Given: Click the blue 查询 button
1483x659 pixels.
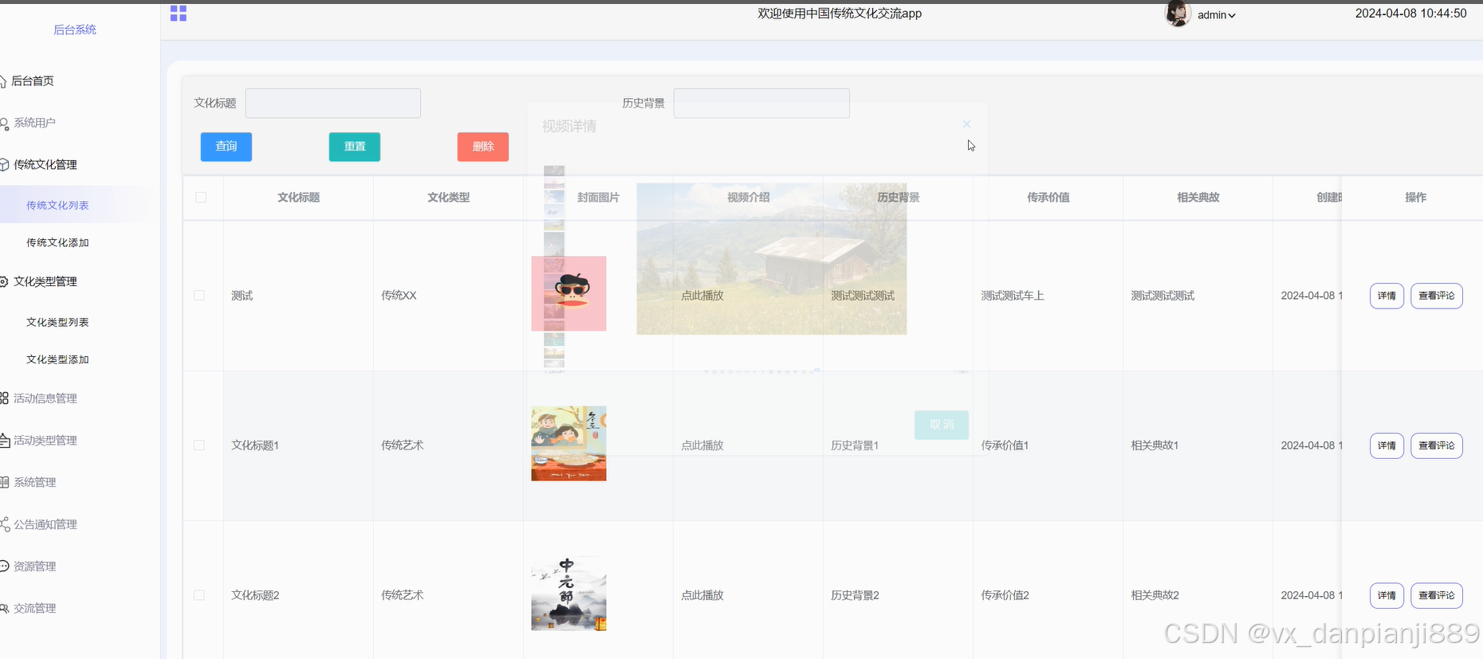Looking at the screenshot, I should coord(226,147).
